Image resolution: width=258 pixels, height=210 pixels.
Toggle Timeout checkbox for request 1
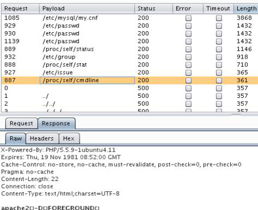[219, 96]
